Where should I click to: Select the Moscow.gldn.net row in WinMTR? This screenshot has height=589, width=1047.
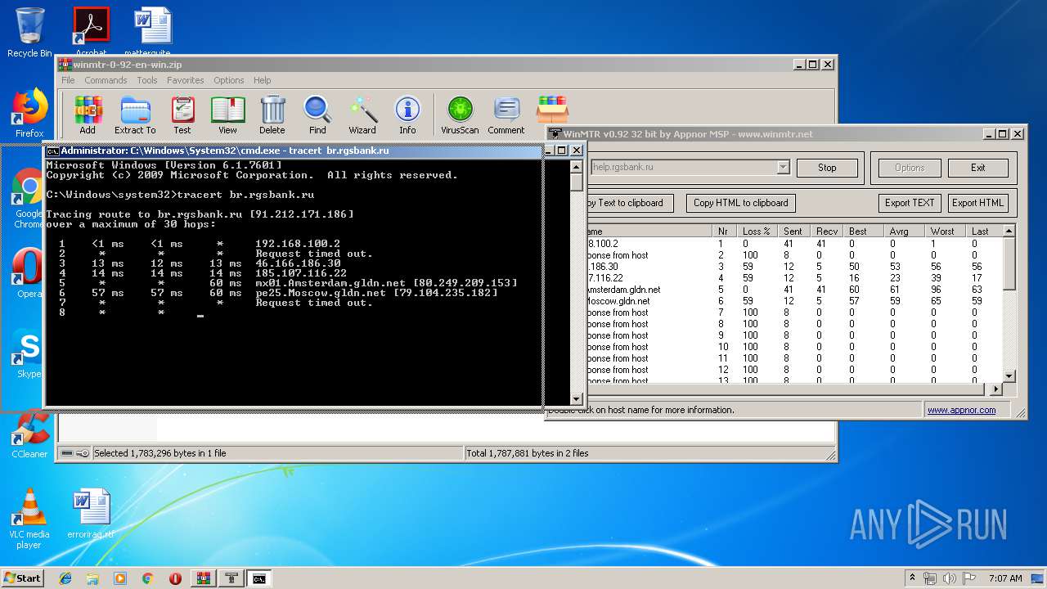793,301
